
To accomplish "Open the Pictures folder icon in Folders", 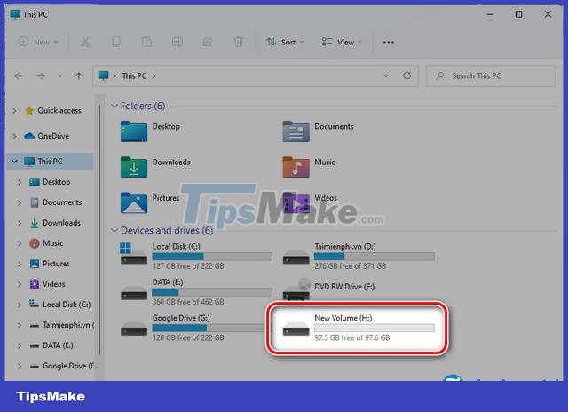I will pos(134,202).
